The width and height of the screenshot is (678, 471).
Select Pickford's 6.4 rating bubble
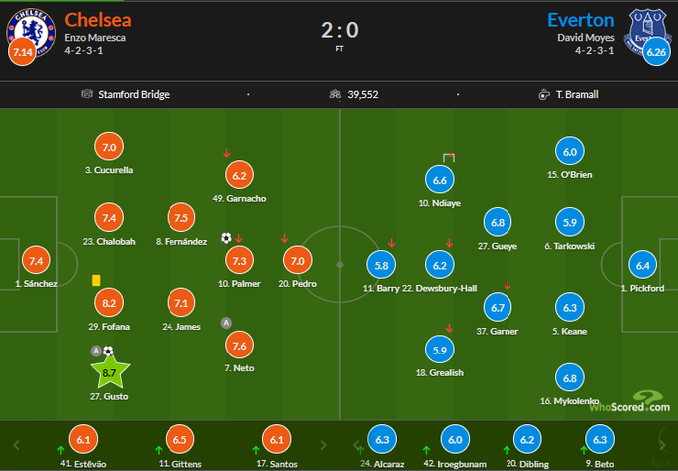click(641, 264)
